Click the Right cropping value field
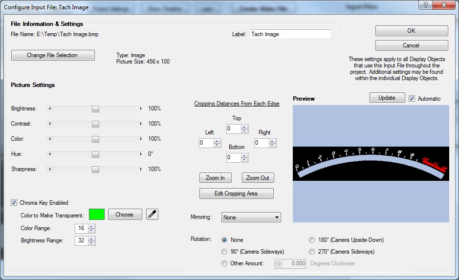 [x=262, y=143]
